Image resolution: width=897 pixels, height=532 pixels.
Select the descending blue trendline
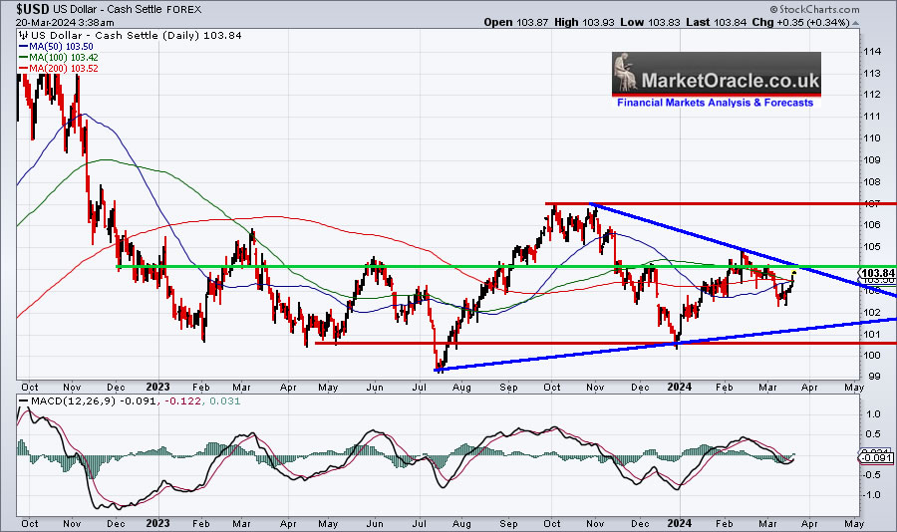(x=698, y=236)
